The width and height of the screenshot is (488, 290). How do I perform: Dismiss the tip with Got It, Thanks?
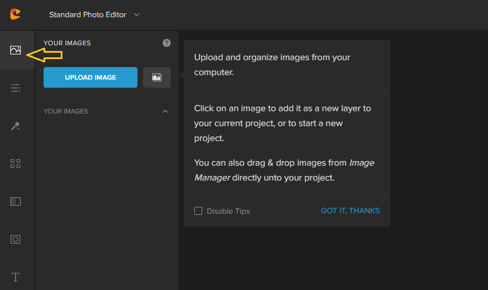click(350, 211)
